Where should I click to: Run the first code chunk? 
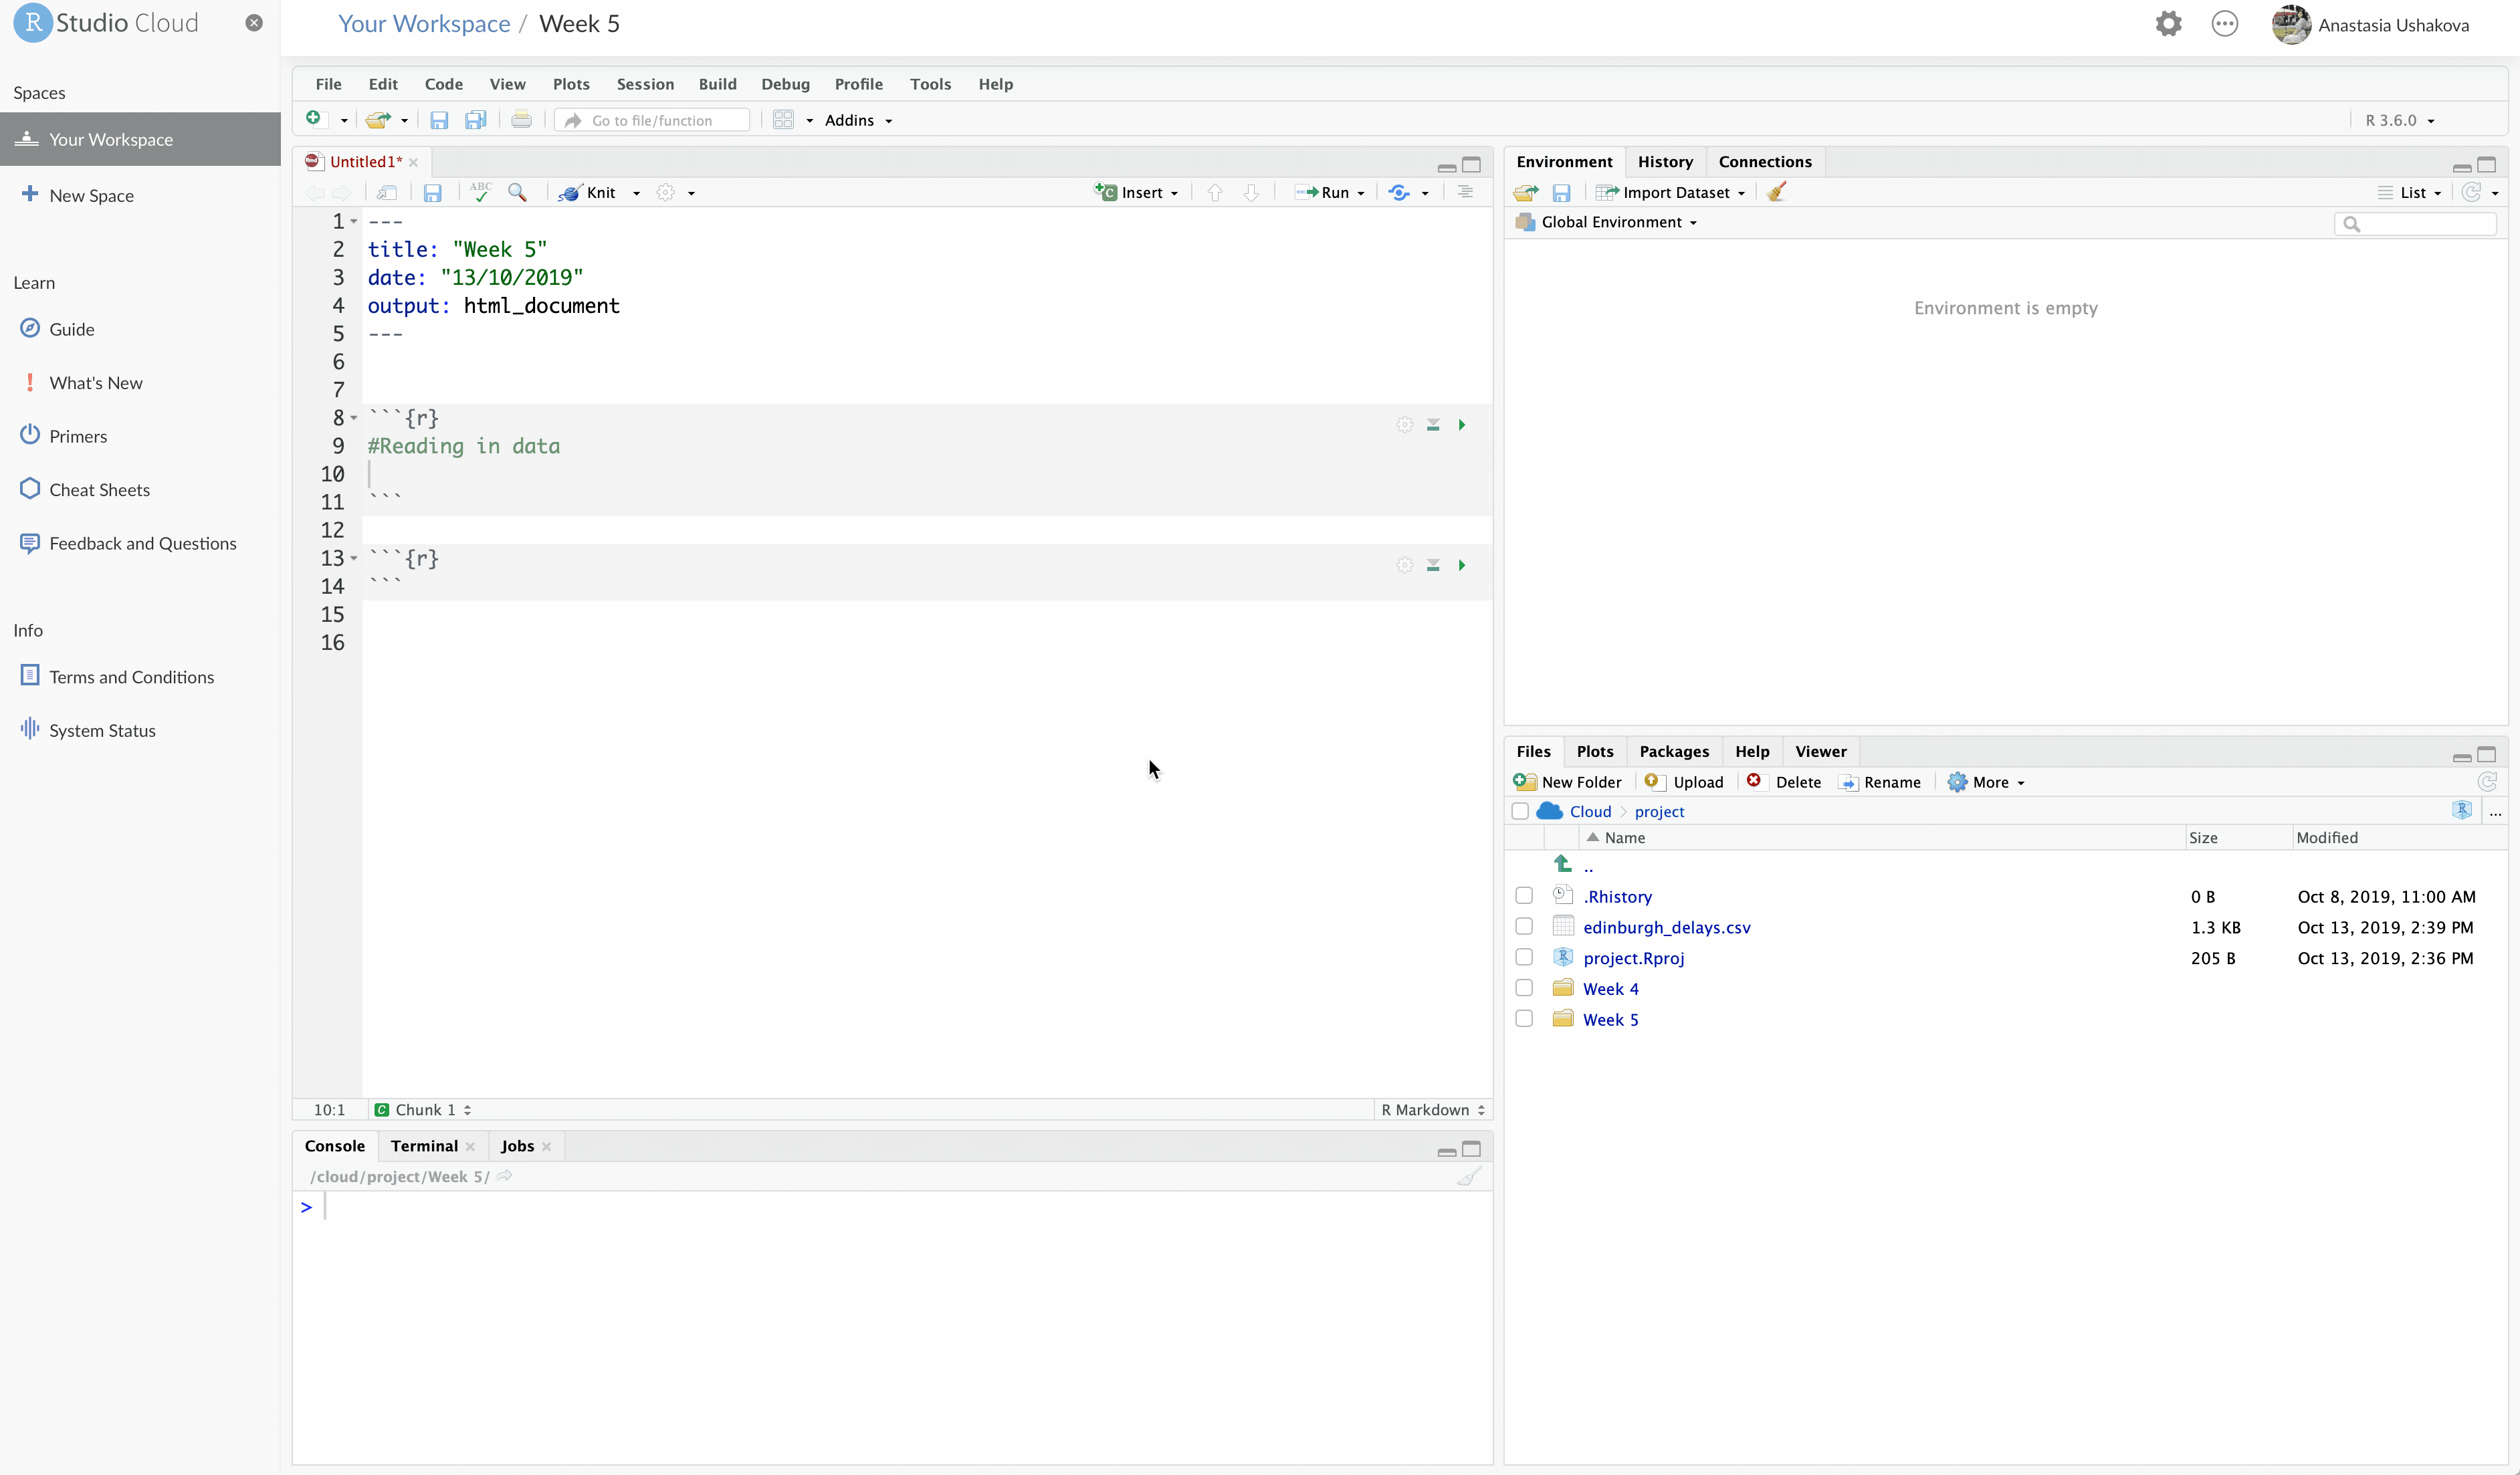pyautogui.click(x=1462, y=425)
